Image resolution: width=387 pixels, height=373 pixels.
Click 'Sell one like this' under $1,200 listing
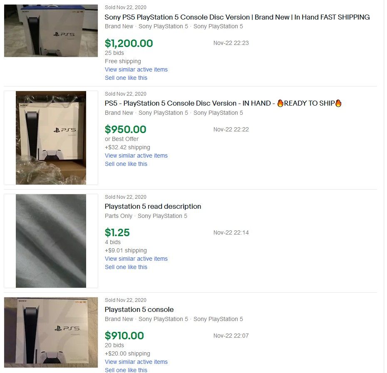coord(126,78)
